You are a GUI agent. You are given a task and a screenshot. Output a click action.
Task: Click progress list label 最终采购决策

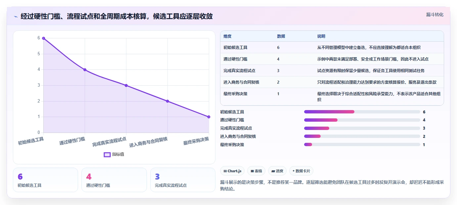point(232,144)
